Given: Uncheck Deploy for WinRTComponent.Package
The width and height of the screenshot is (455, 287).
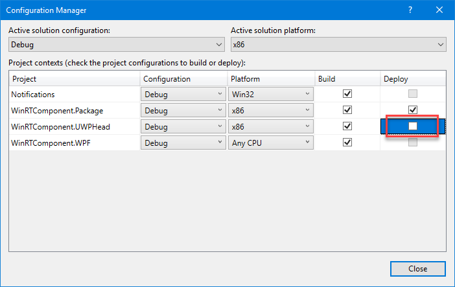Looking at the screenshot, I should [413, 110].
